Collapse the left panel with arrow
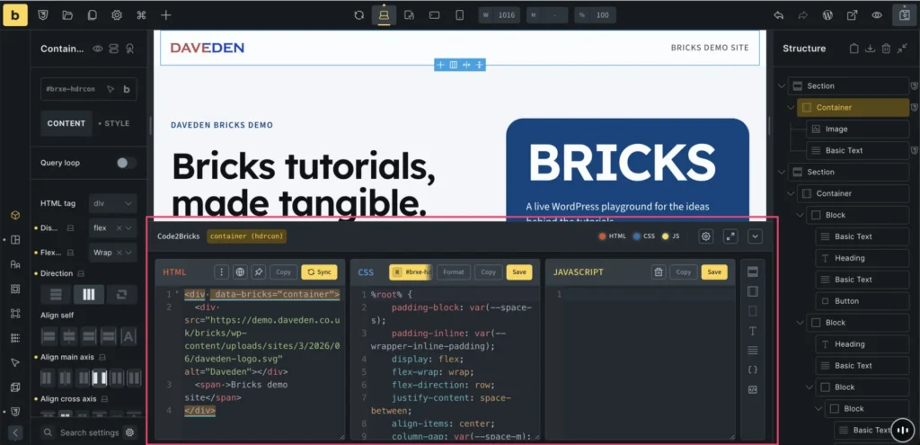The height and width of the screenshot is (445, 920). pyautogui.click(x=15, y=432)
